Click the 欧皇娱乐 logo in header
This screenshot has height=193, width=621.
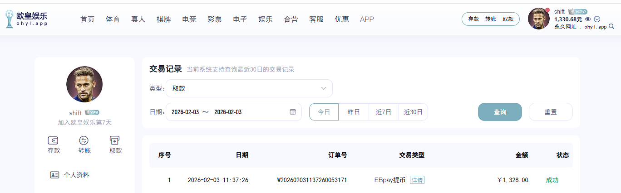pos(26,19)
